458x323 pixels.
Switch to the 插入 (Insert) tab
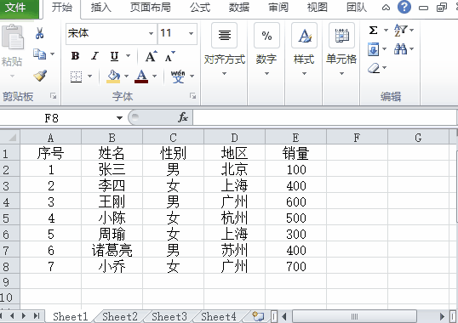[x=100, y=8]
